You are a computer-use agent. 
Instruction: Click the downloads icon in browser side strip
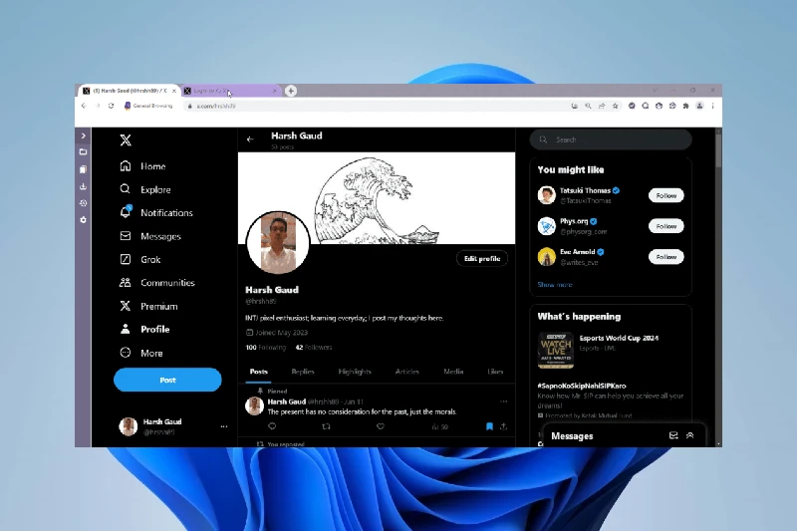(x=84, y=186)
